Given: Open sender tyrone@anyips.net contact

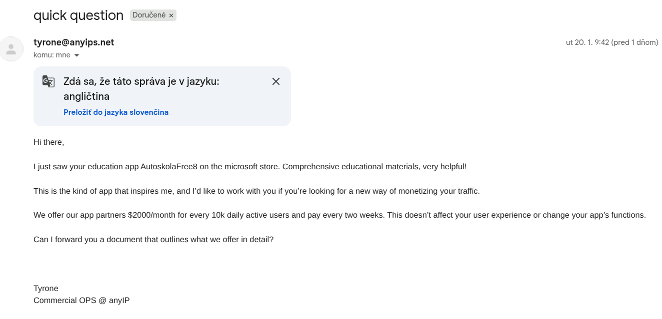Looking at the screenshot, I should coord(73,42).
